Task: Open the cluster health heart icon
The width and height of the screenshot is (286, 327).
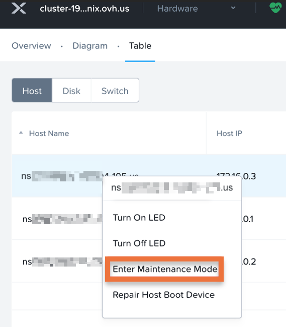Action: click(x=275, y=8)
